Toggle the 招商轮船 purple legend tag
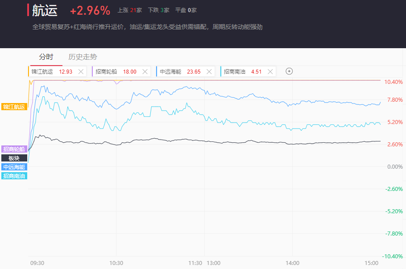The width and height of the screenshot is (406, 269). click(14, 149)
